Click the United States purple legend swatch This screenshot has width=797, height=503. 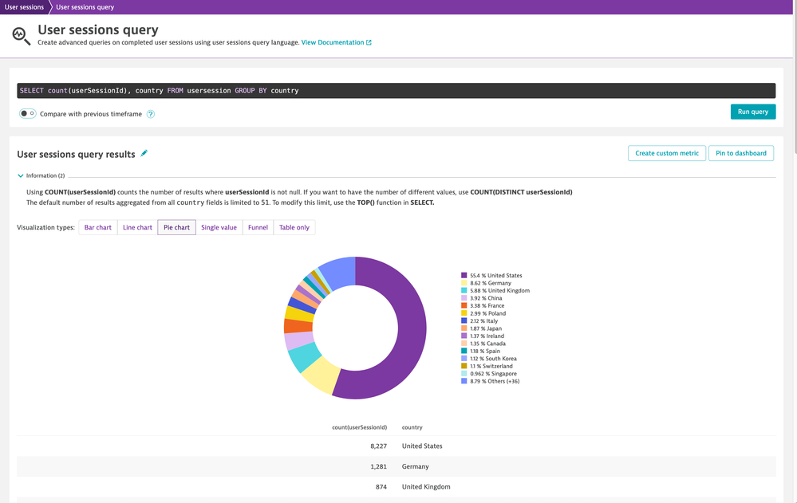(x=464, y=276)
